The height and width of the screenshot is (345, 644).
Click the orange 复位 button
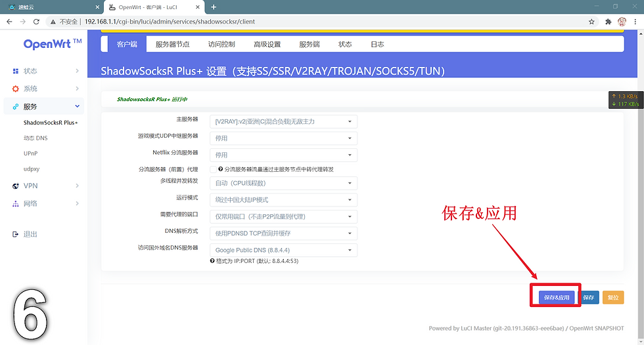tap(613, 298)
